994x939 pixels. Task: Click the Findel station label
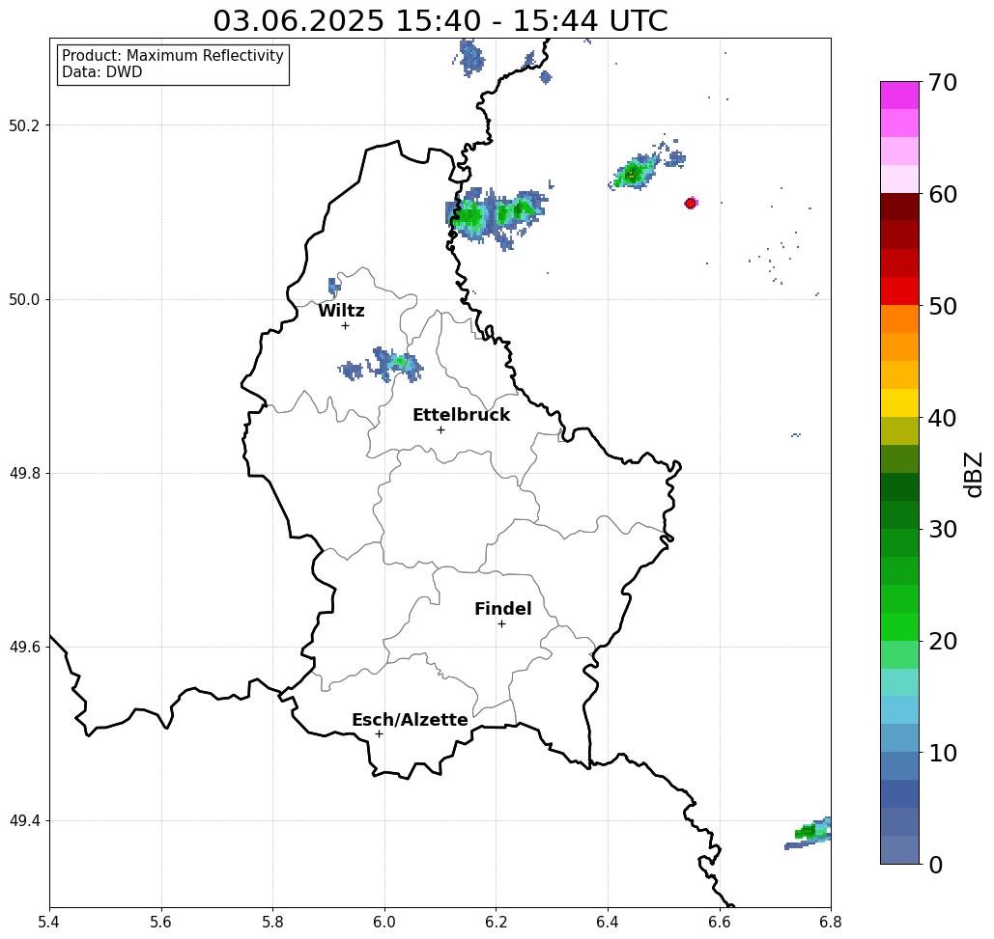click(x=502, y=609)
